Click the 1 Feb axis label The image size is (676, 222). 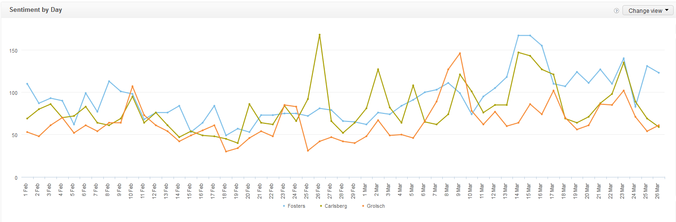[x=26, y=189]
